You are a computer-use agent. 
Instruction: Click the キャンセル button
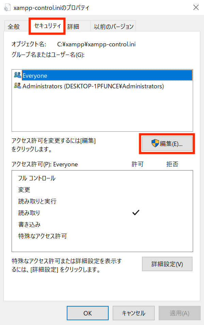pos(134,313)
